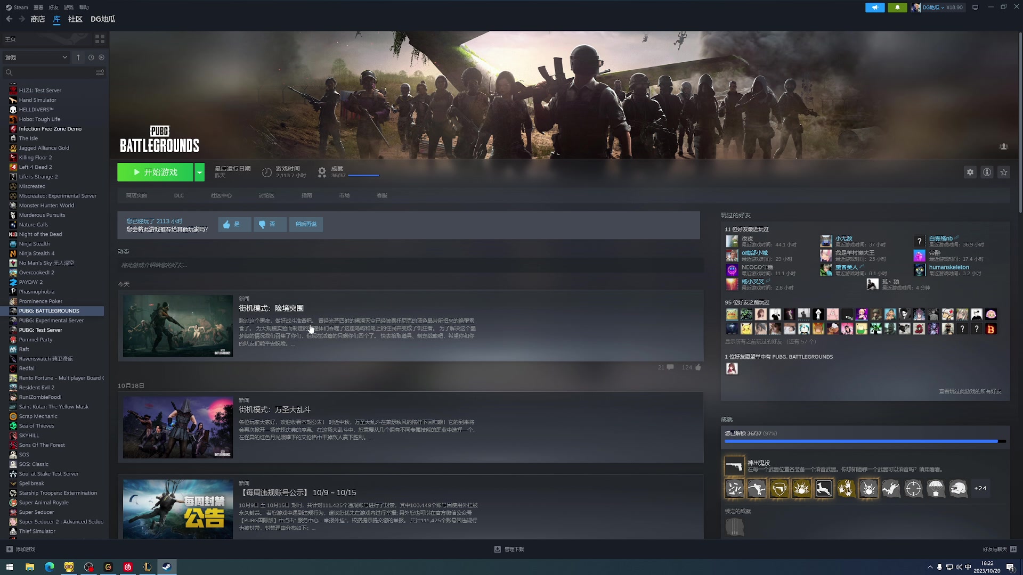The image size is (1023, 575).
Task: Open 查看玩过此游戏的所有好友 link
Action: click(x=970, y=391)
